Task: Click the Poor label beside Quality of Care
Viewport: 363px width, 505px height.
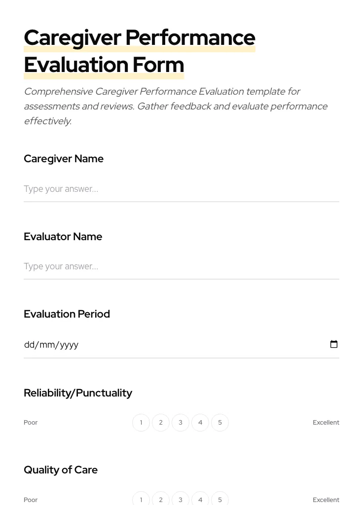Action: 31,500
